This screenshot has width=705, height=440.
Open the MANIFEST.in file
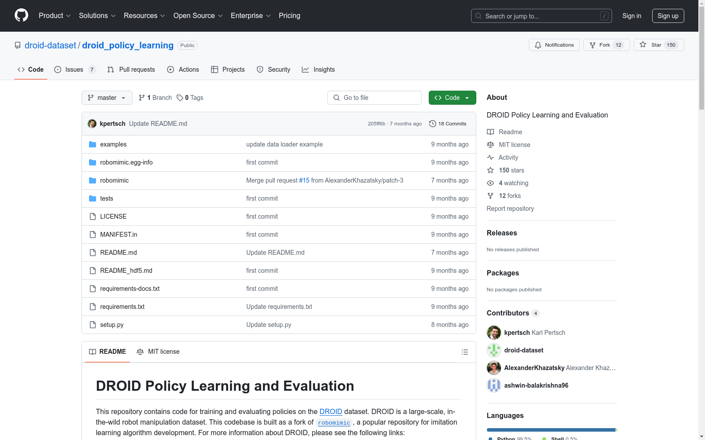pyautogui.click(x=119, y=235)
